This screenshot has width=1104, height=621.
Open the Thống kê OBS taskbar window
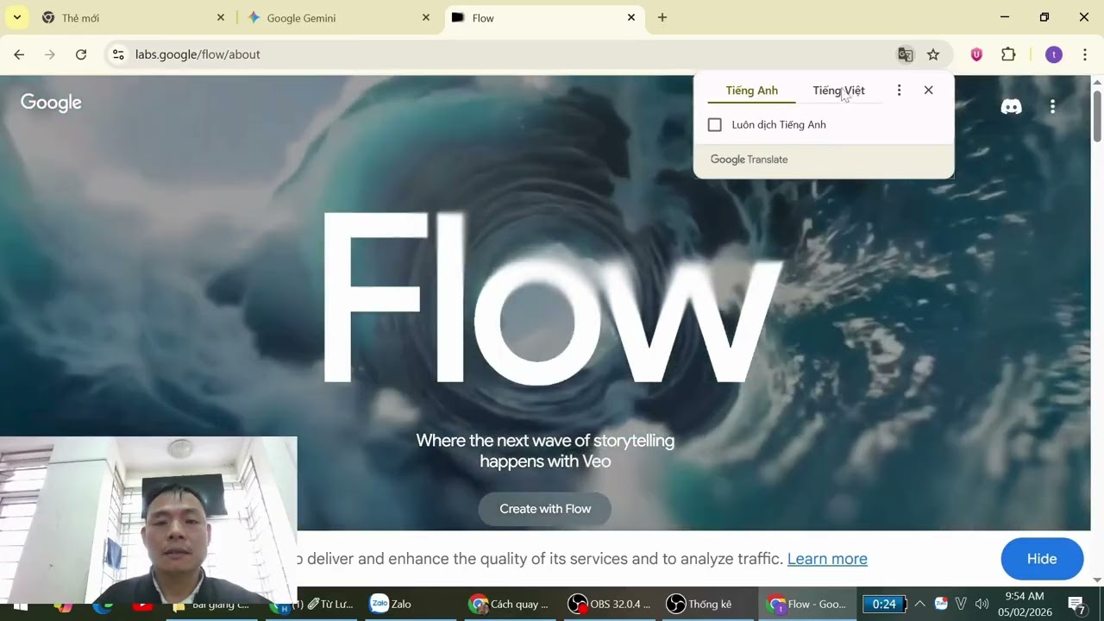(699, 604)
